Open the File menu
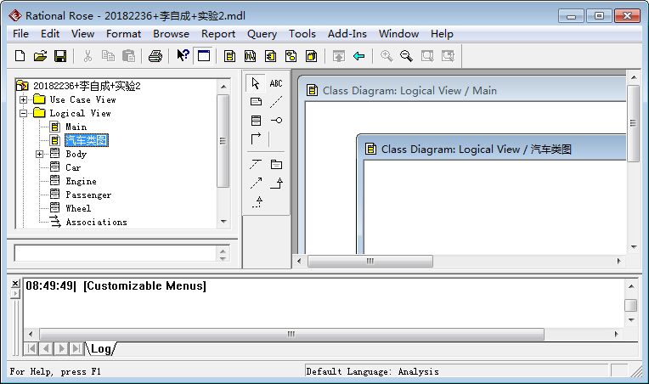This screenshot has height=384, width=649. tap(20, 34)
